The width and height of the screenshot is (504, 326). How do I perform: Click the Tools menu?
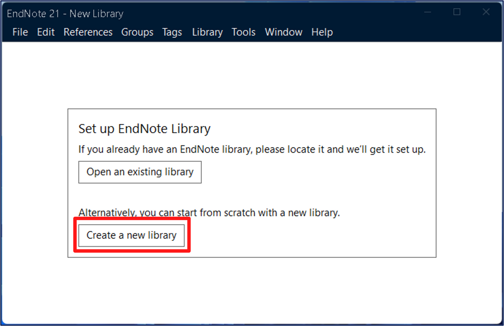243,32
